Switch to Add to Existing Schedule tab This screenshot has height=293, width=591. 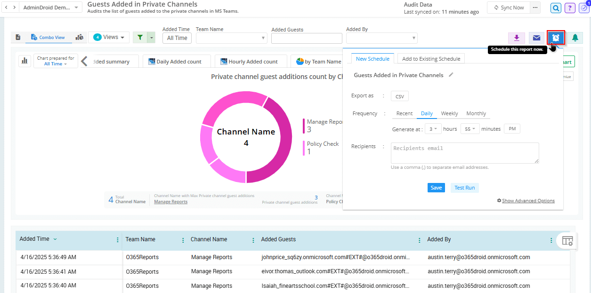431,59
